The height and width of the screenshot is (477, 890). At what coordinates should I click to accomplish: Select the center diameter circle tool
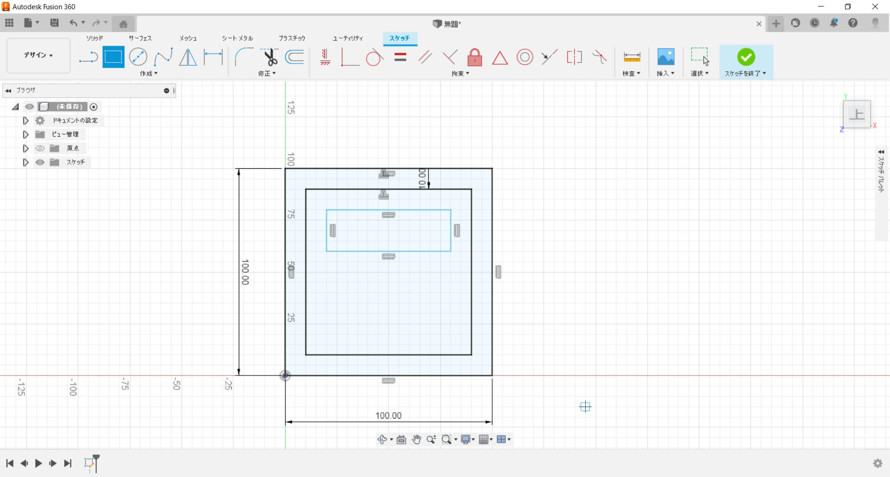[x=138, y=57]
